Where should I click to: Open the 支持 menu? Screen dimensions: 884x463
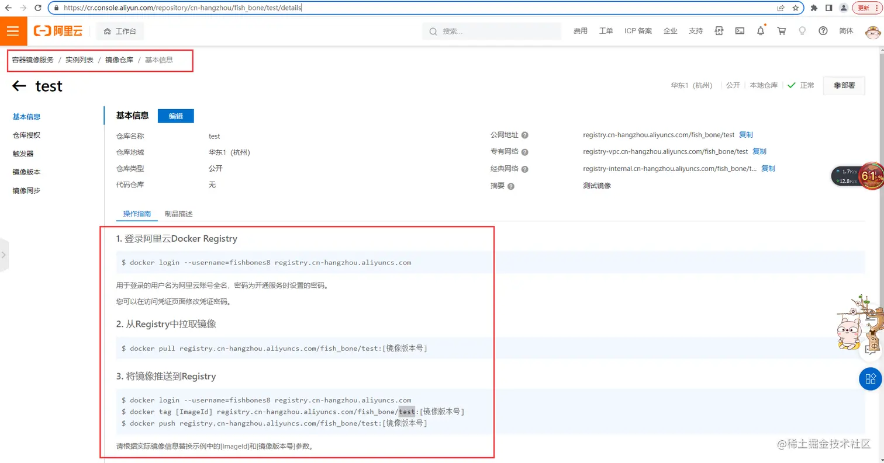tap(696, 31)
